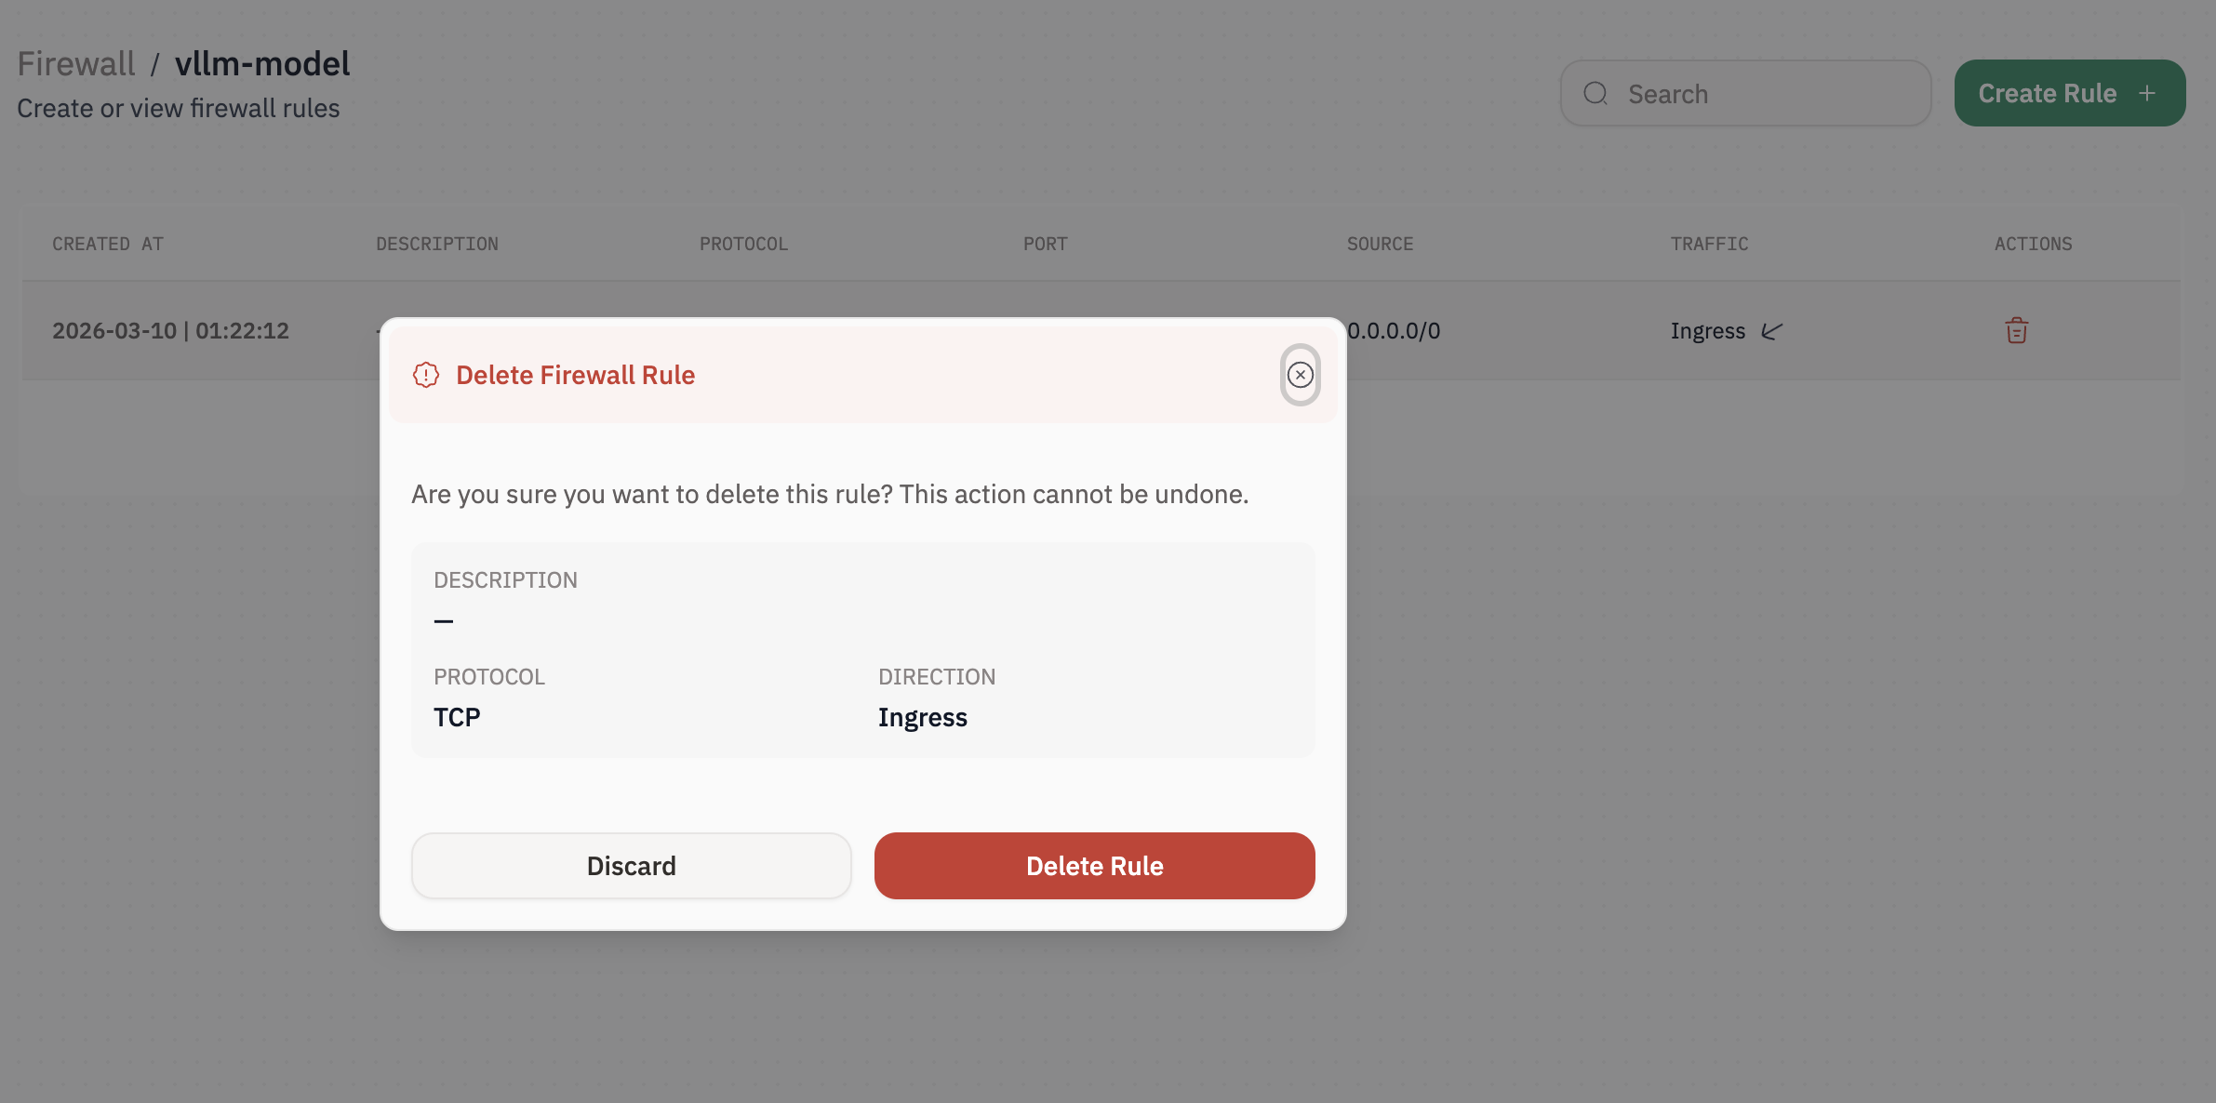Image resolution: width=2216 pixels, height=1103 pixels.
Task: Click the Port column header
Action: tap(1045, 244)
